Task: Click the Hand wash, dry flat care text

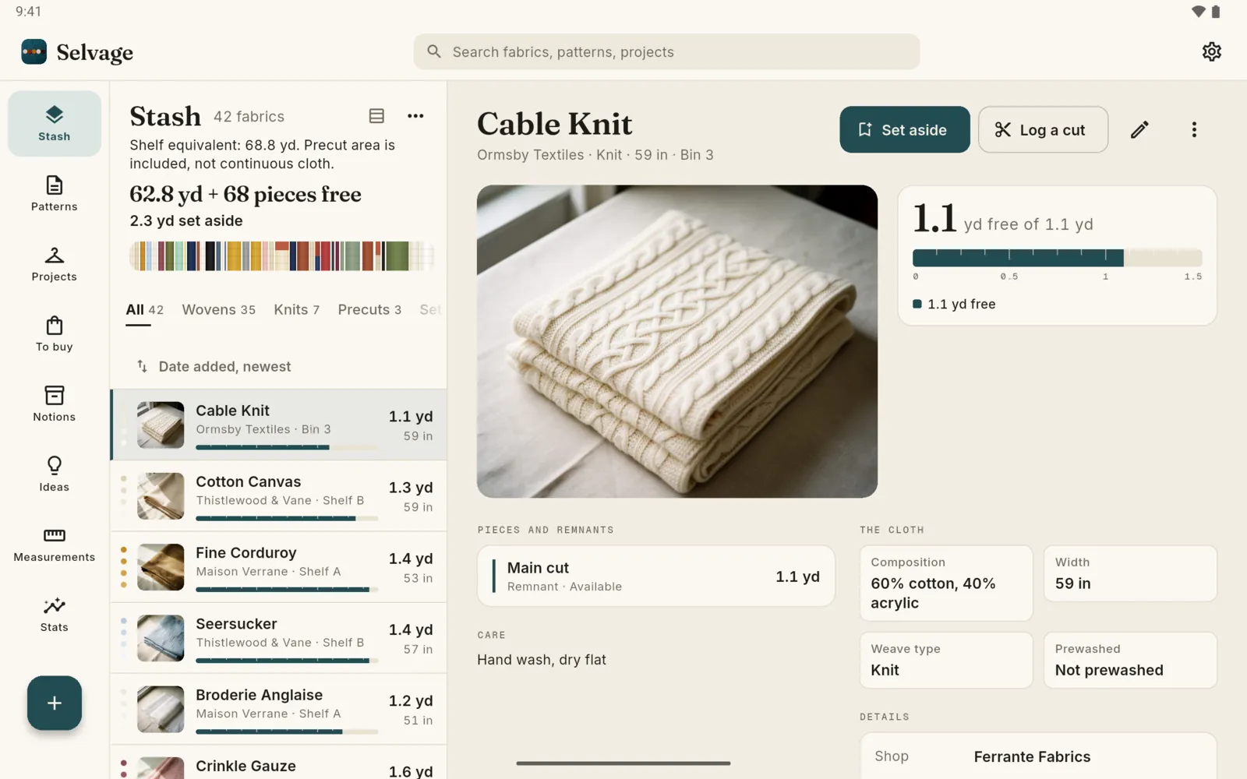Action: pos(542,660)
